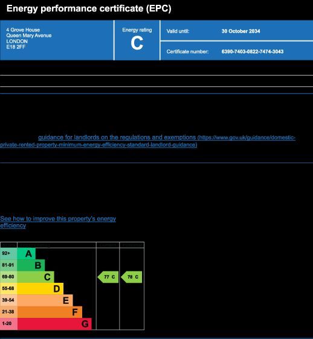Screen dimensions: 313x339
Task: Click the 1-20 score range cell
Action: click(x=8, y=324)
